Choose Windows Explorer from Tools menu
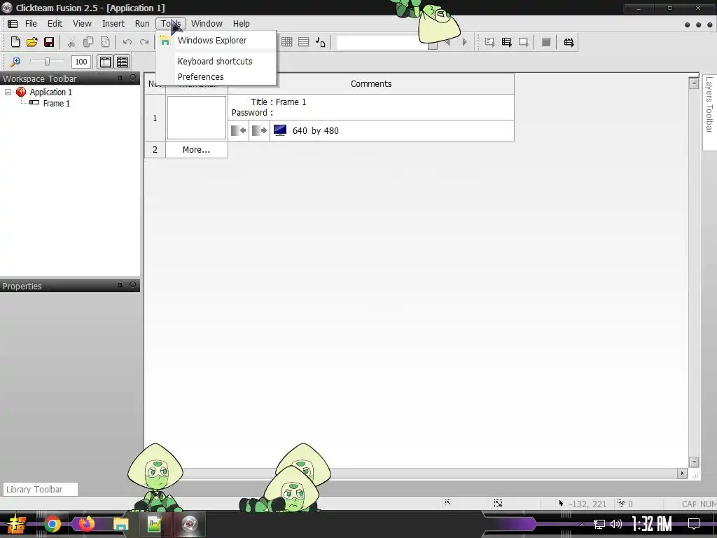This screenshot has width=717, height=538. click(x=216, y=40)
